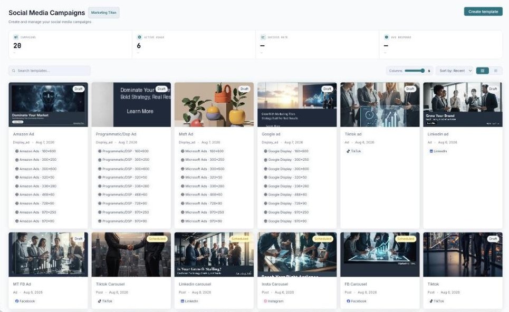Viewport: 509px width, 312px height.
Task: Click Google Display 300×250 size entry
Action: (286, 160)
